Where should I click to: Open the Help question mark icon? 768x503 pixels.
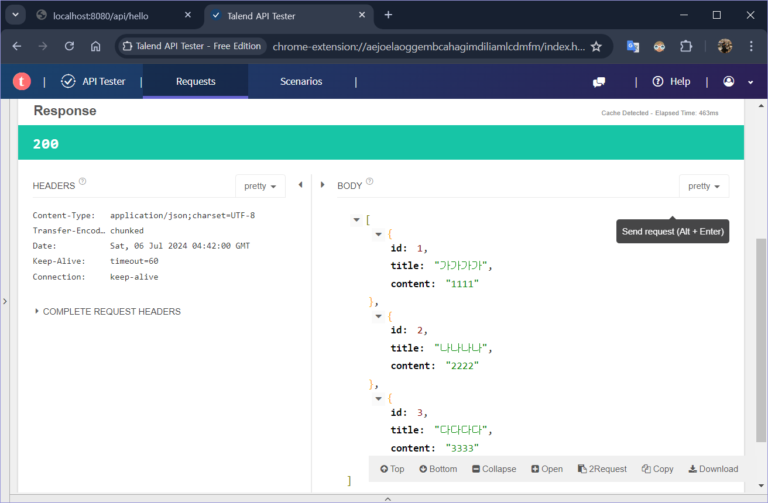pos(658,81)
